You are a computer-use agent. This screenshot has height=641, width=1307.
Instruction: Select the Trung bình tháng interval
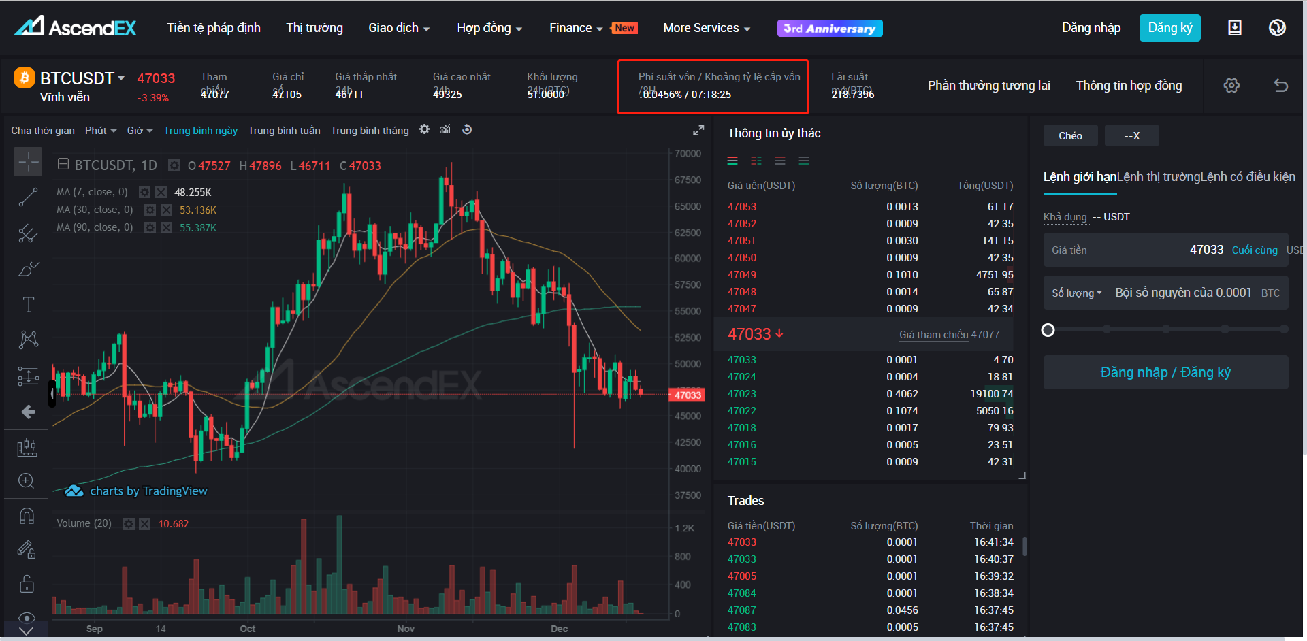[370, 130]
